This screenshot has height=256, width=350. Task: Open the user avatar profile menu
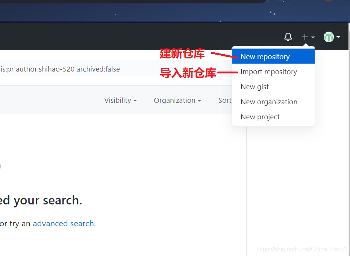click(332, 37)
